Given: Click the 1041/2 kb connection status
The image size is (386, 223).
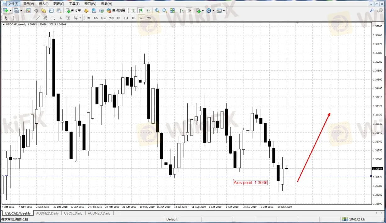Looking at the screenshot, I should click(353, 219).
